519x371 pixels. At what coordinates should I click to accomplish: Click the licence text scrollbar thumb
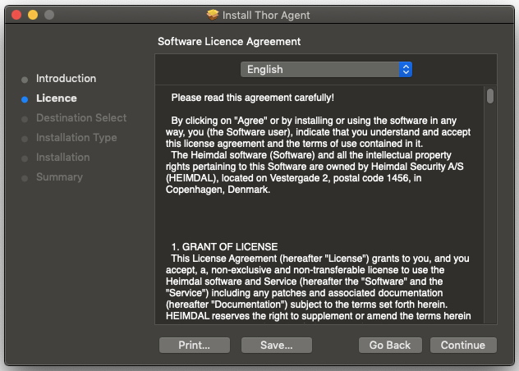(490, 96)
